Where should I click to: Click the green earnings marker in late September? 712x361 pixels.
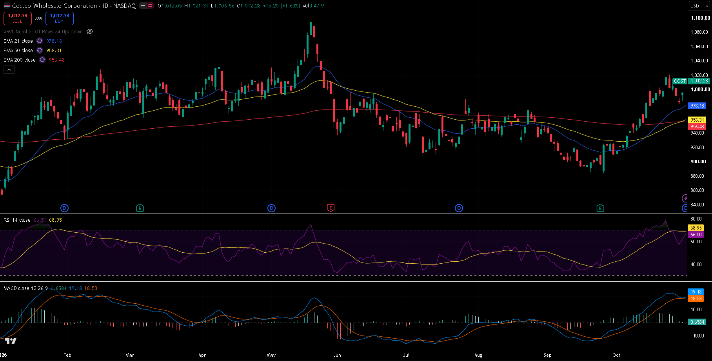[600, 208]
